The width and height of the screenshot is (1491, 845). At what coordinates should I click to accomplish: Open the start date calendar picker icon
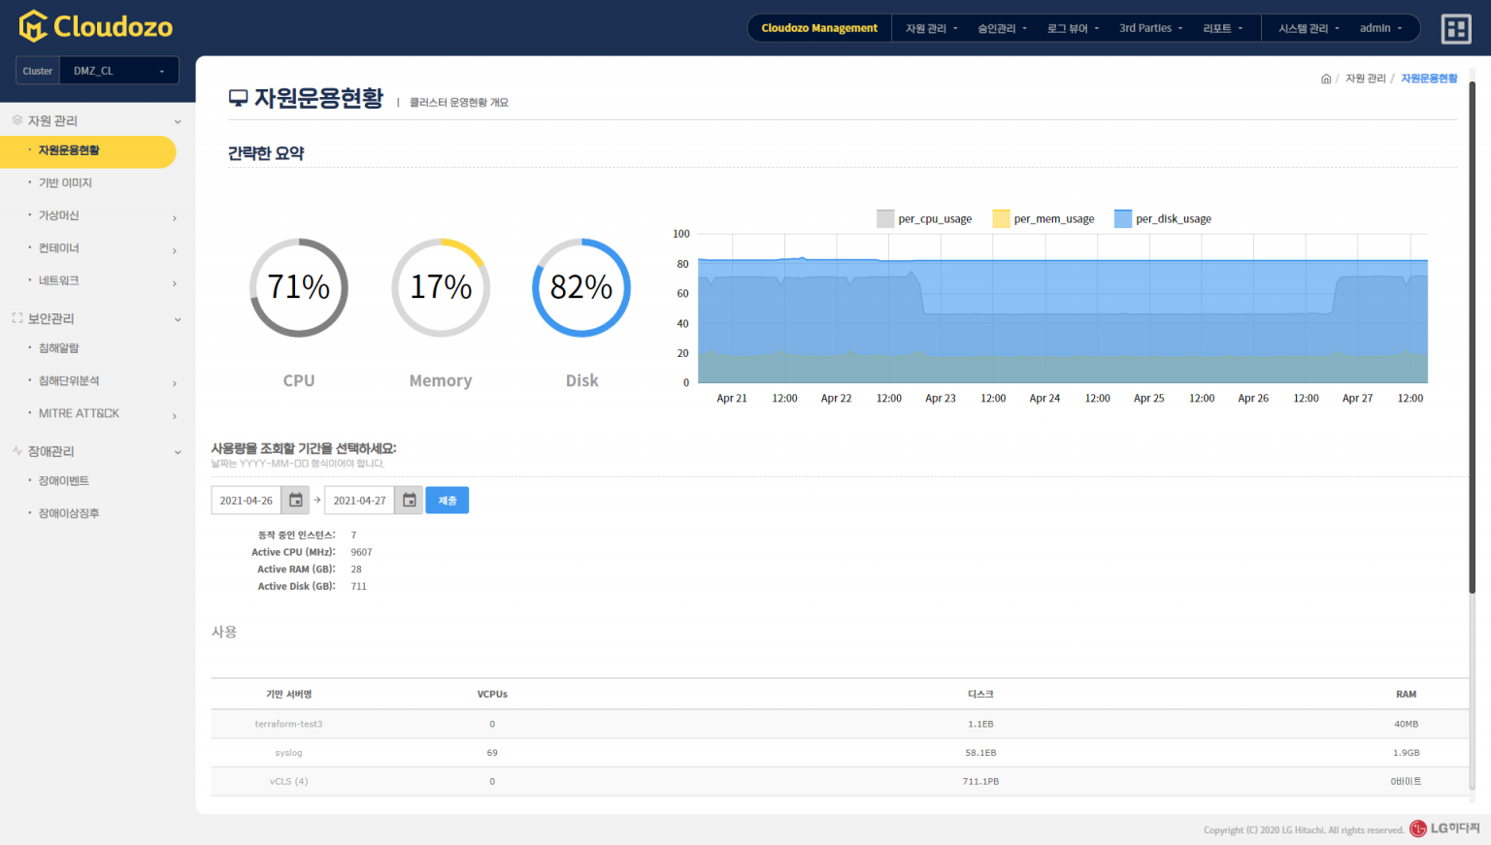point(296,501)
